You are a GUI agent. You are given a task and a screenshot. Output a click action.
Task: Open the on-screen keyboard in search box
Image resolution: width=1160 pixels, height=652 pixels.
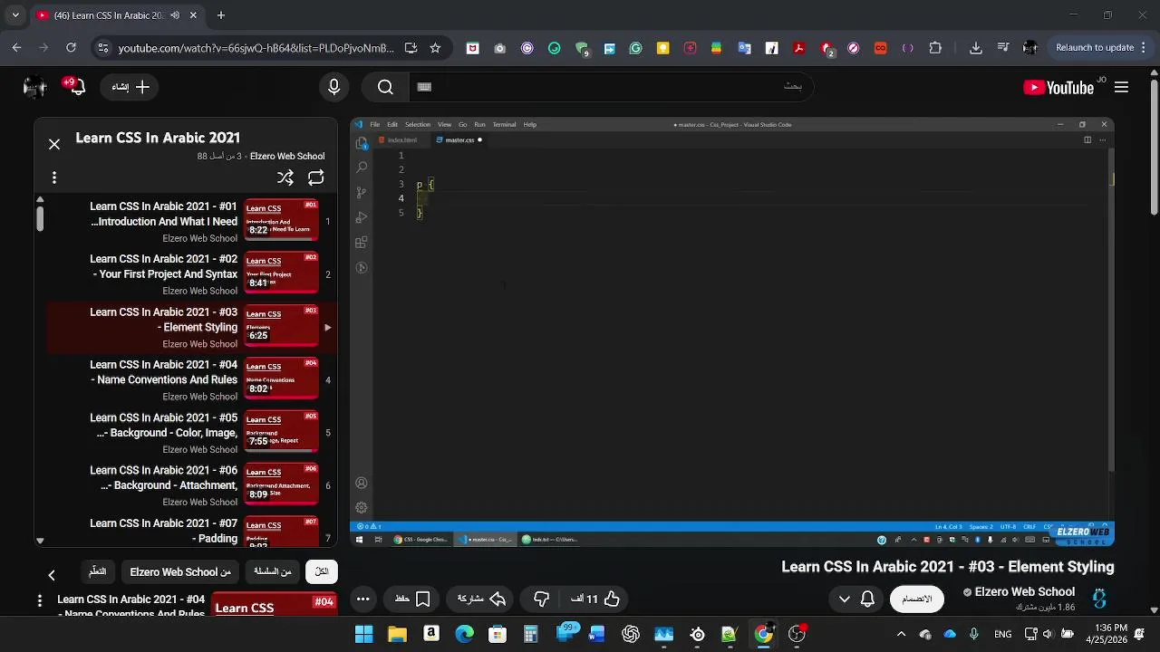pyautogui.click(x=424, y=87)
